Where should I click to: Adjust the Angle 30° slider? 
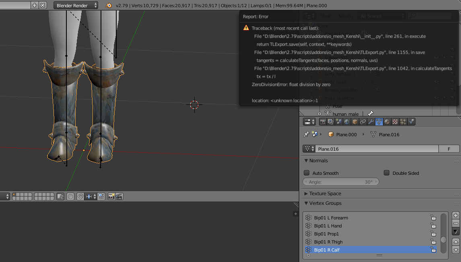(x=341, y=182)
